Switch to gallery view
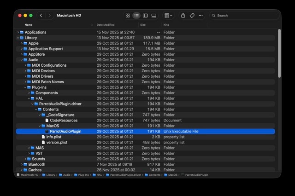295x196 pixels. 154,16
